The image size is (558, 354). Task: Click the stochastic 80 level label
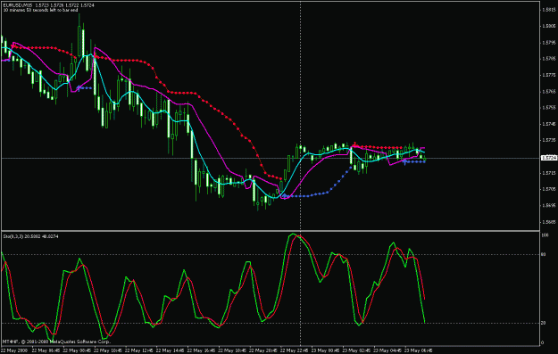click(x=544, y=254)
